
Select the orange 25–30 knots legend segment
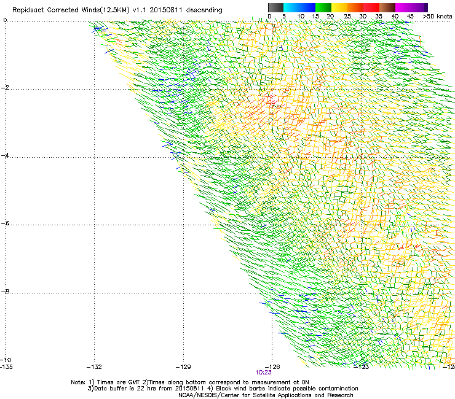point(355,7)
